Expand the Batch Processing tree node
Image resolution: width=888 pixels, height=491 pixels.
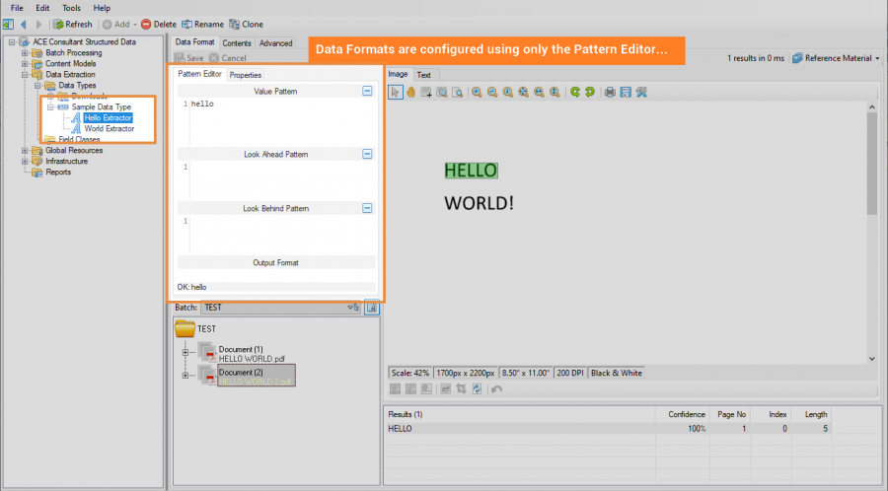pyautogui.click(x=25, y=53)
